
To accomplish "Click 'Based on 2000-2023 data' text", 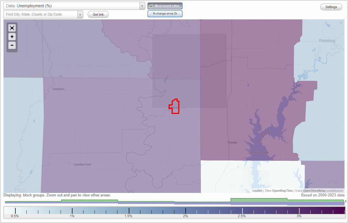I will [x=323, y=195].
